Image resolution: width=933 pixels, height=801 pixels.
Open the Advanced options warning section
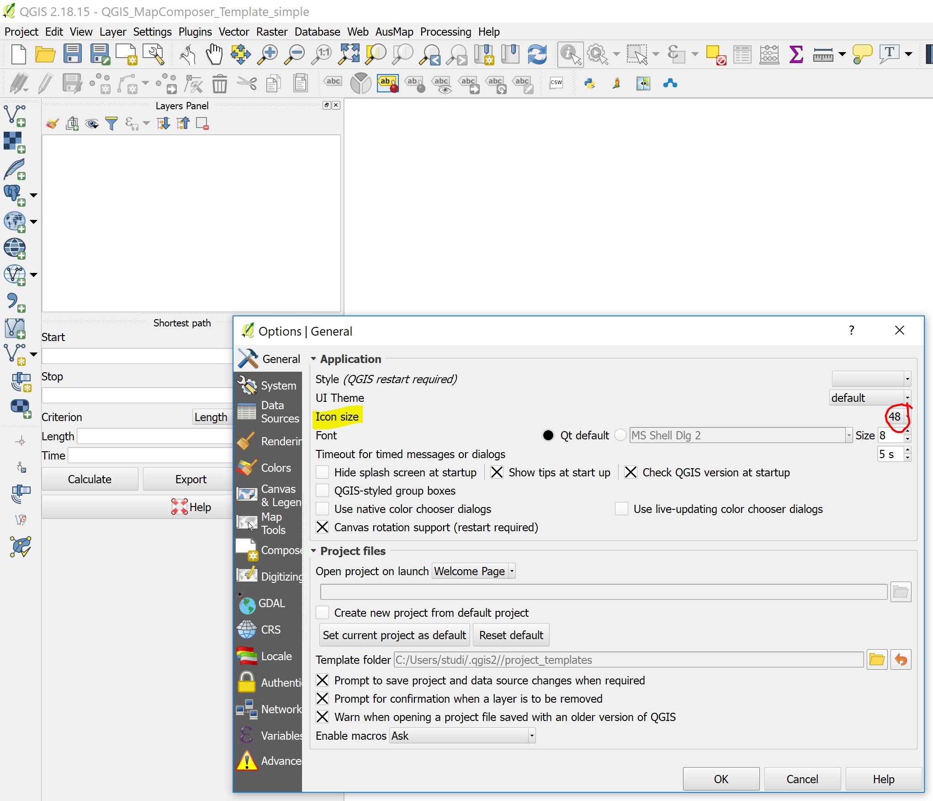[268, 761]
